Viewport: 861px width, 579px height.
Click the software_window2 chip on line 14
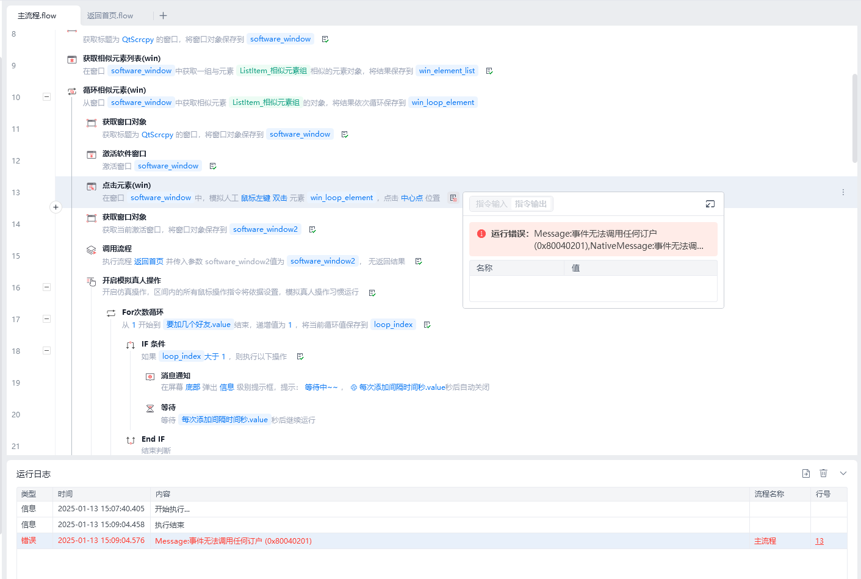click(x=265, y=229)
